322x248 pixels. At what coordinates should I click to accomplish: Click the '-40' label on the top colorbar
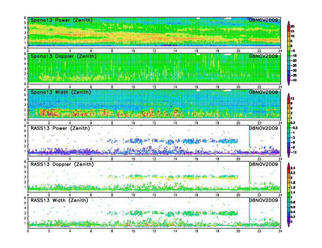(294, 80)
